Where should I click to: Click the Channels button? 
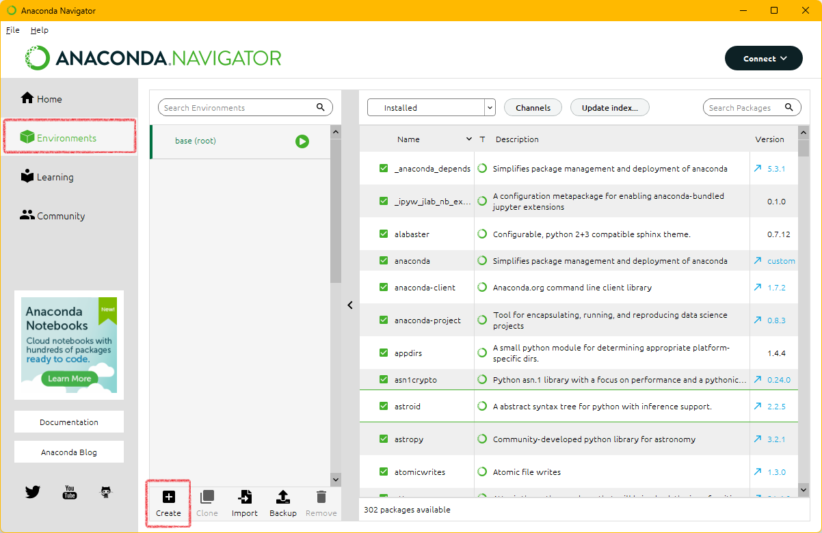point(533,107)
